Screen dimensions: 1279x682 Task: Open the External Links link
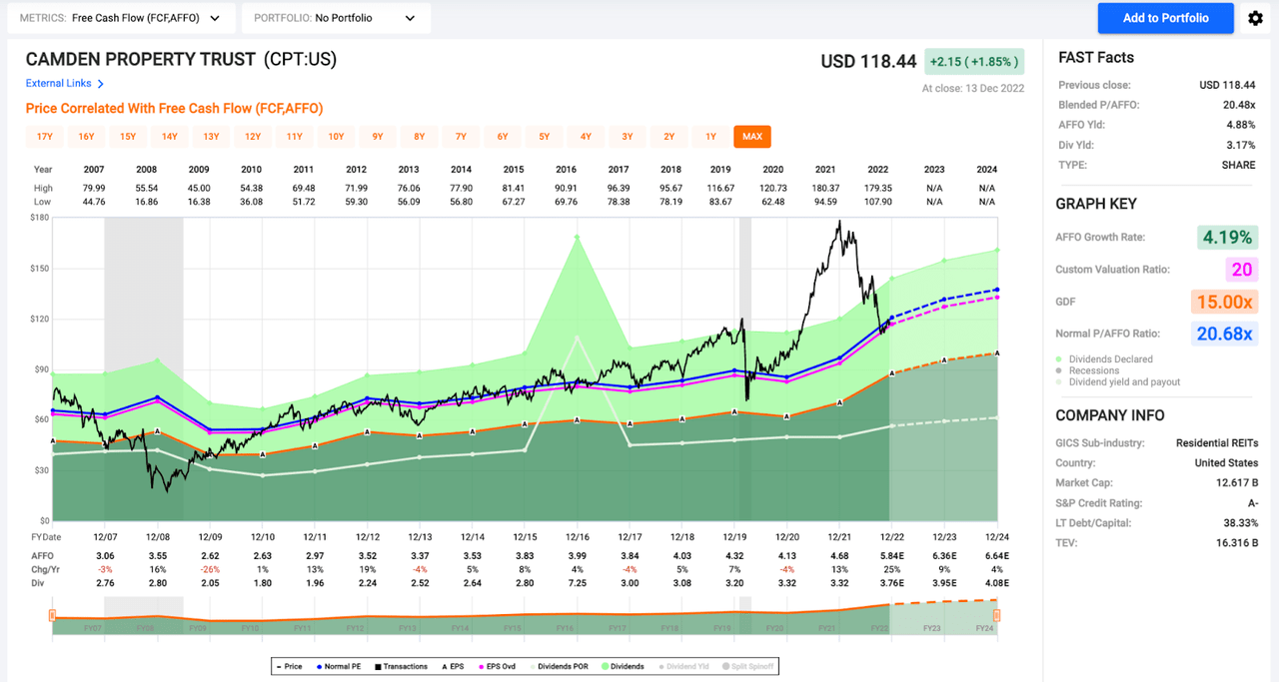58,84
